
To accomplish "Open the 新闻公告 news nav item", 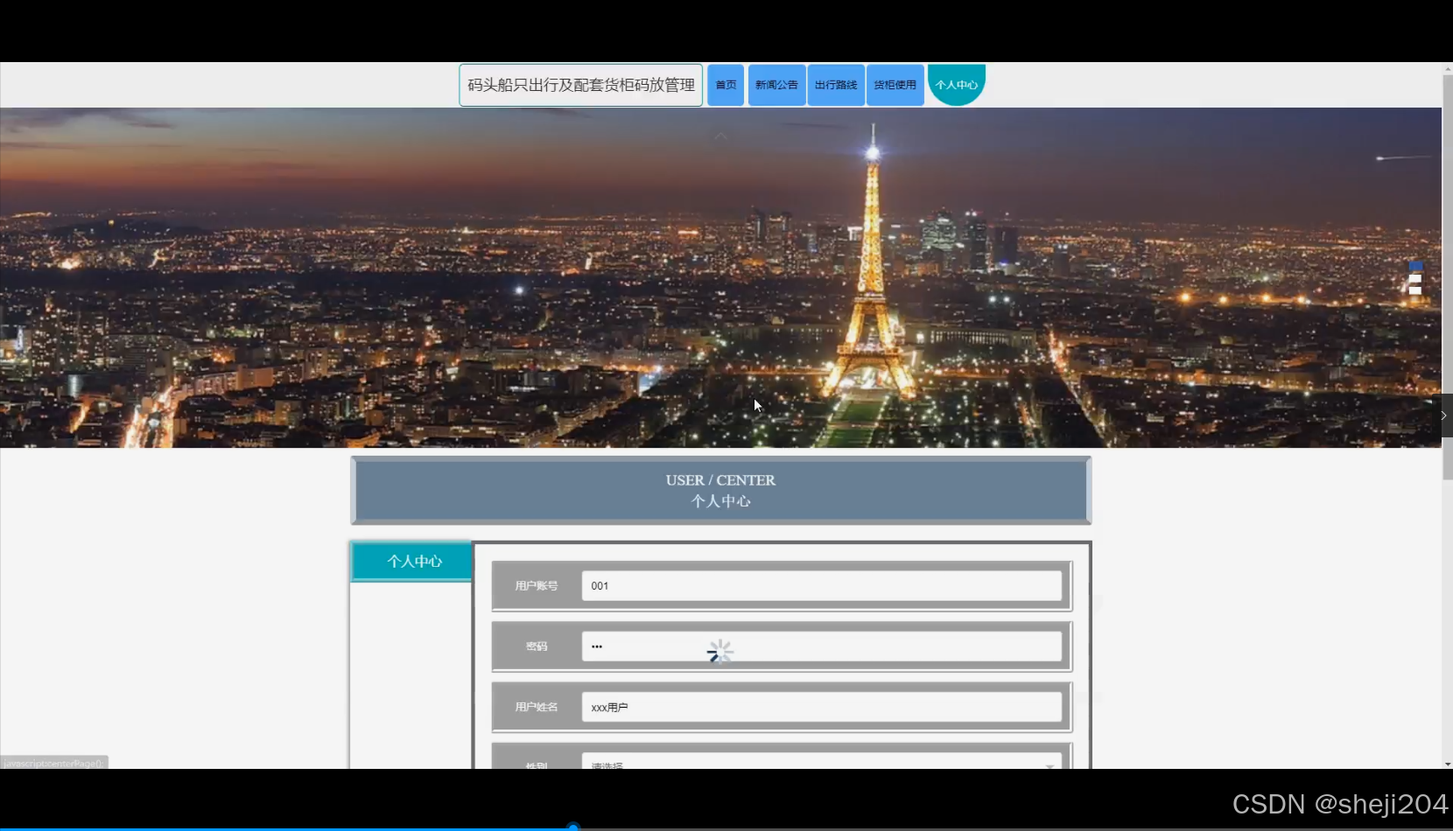I will tap(776, 85).
